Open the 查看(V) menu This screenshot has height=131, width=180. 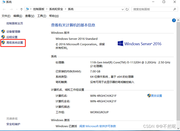(x=30, y=16)
